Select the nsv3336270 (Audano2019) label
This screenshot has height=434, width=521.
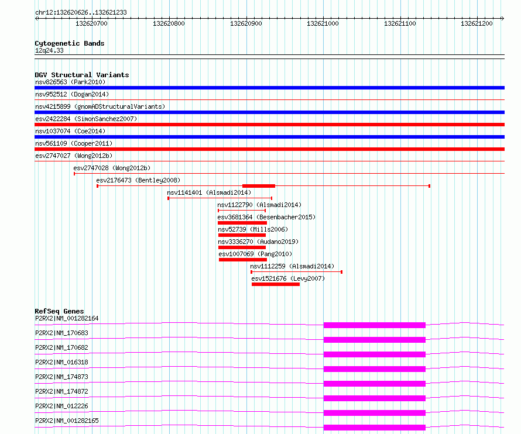pyautogui.click(x=258, y=242)
